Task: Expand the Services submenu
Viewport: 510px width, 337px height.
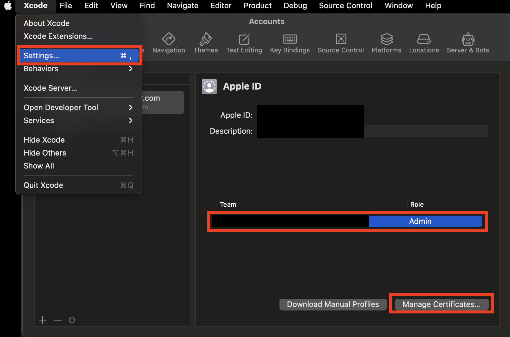Action: coord(78,120)
